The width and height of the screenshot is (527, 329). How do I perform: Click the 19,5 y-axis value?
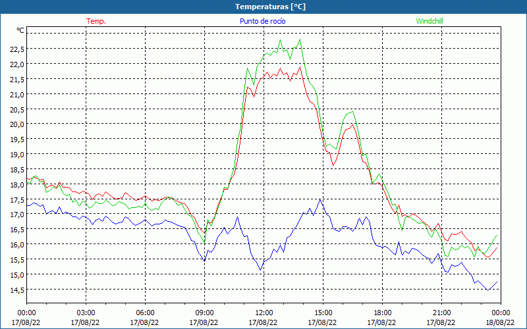(17, 139)
